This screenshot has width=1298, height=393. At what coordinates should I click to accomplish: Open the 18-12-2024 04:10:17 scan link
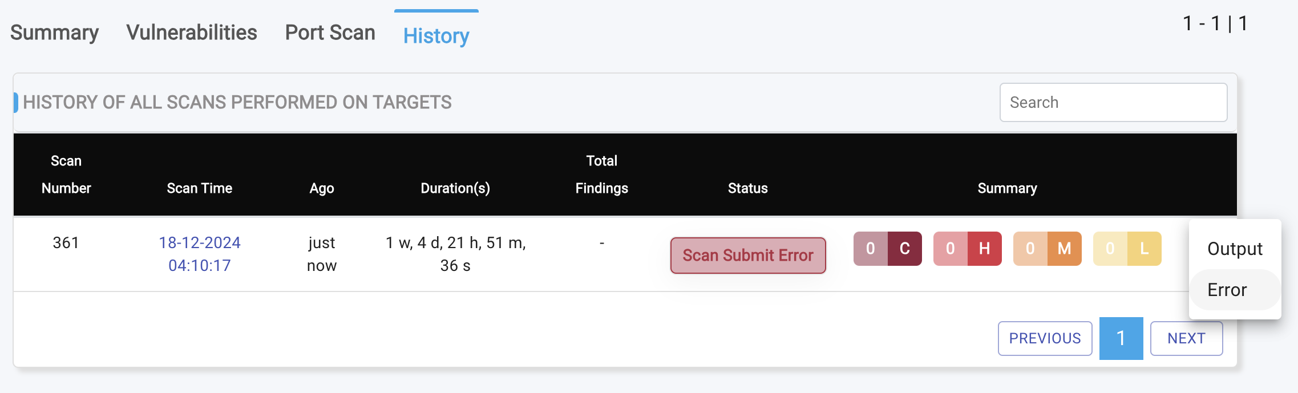coord(200,254)
